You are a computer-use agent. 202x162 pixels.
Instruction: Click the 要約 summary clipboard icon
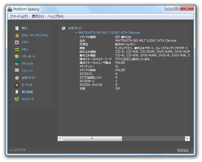pyautogui.click(x=17, y=28)
